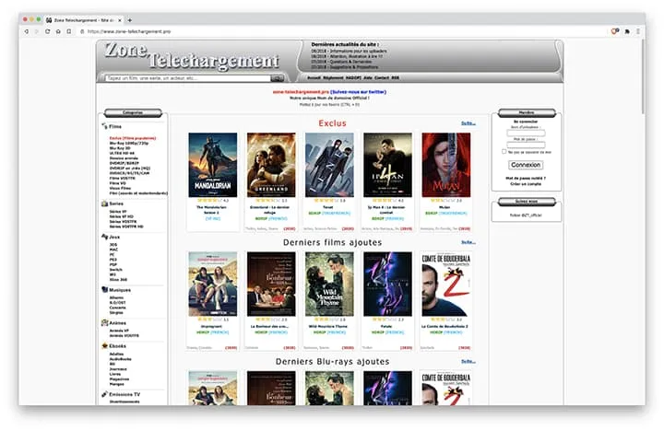Open the HADOPI menu item

[353, 77]
